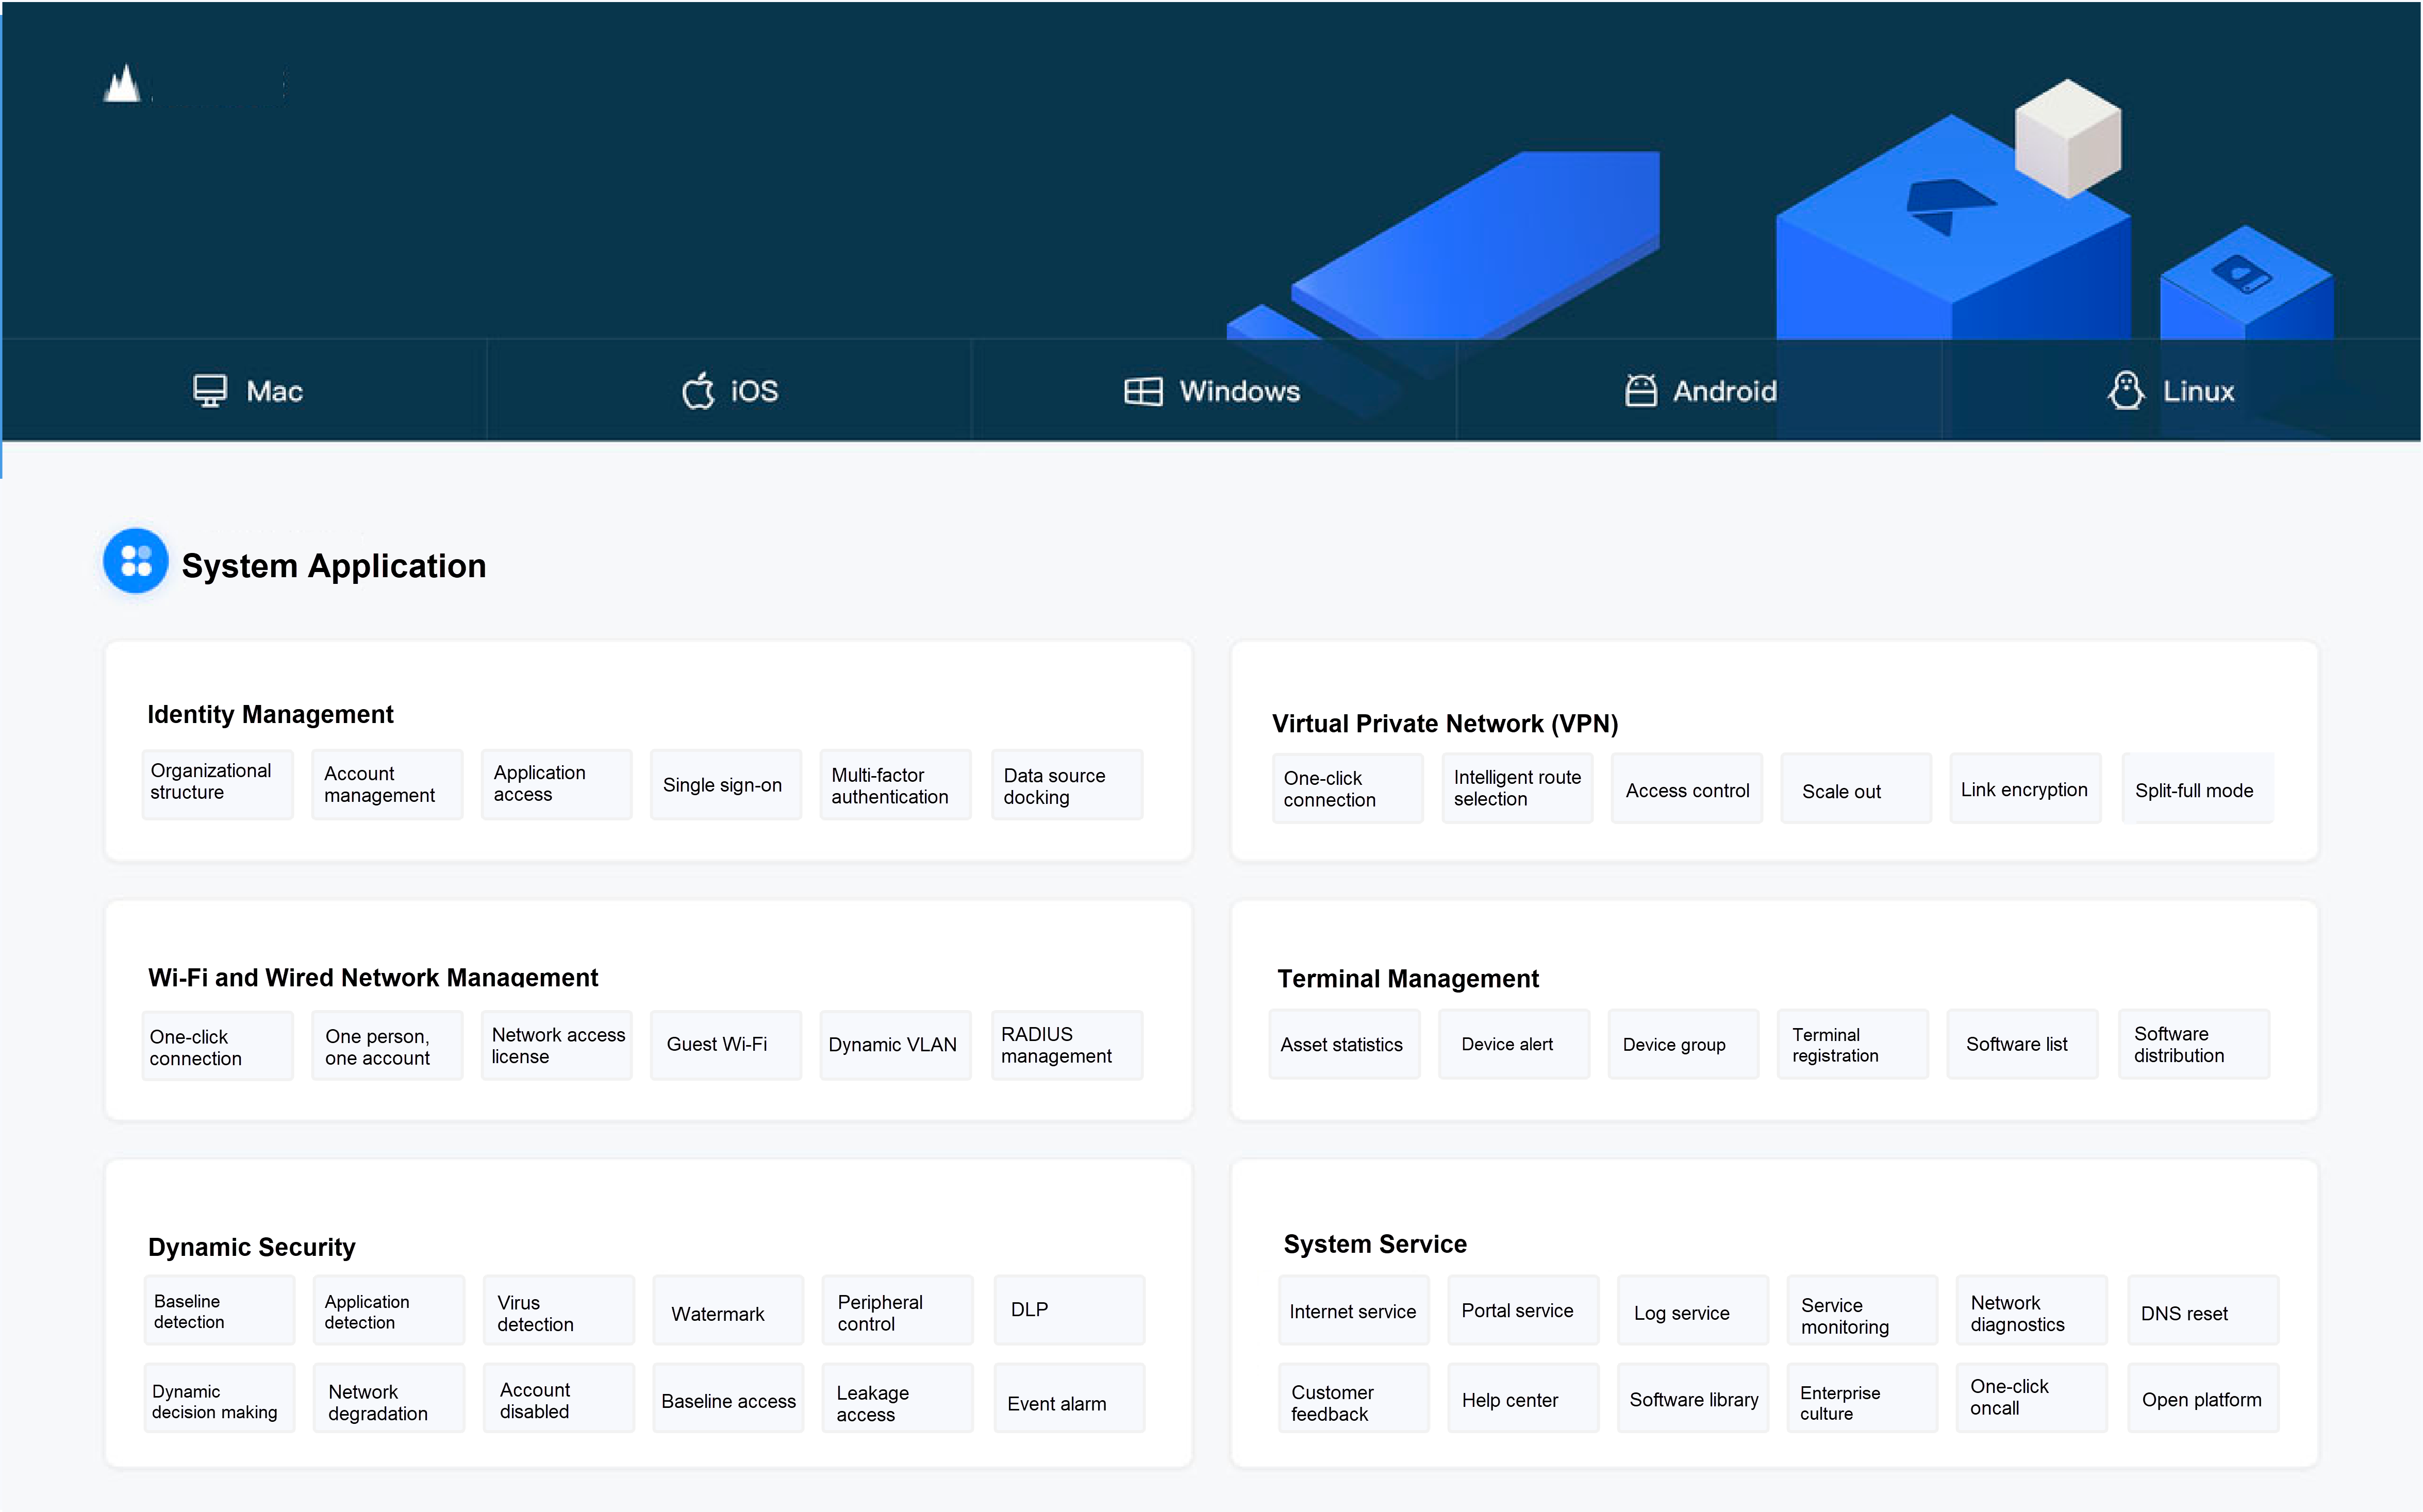Open the Single sign-on feature

[x=724, y=785]
